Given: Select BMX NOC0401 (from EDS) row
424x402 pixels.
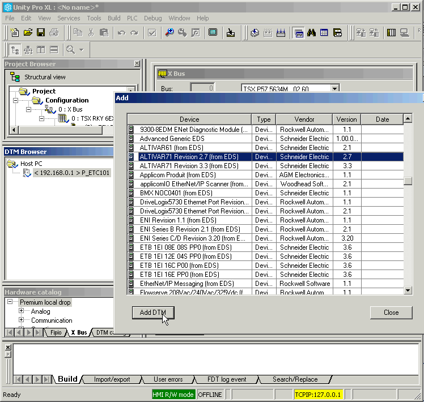Looking at the screenshot, I should [265, 193].
